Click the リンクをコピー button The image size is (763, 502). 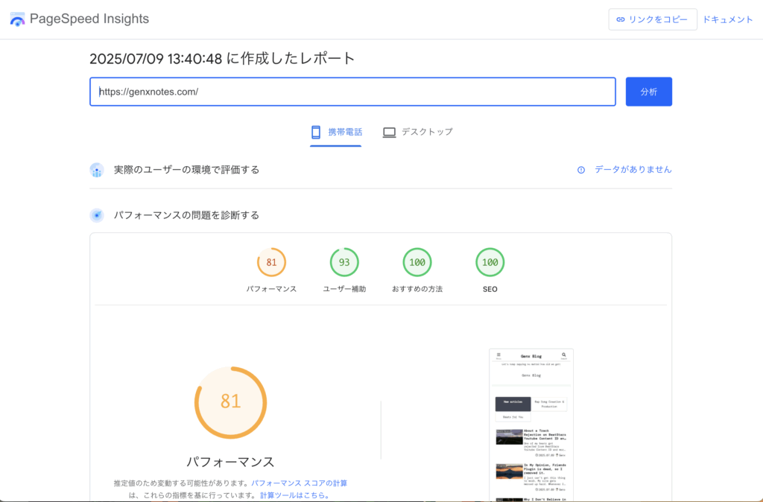[x=653, y=19]
